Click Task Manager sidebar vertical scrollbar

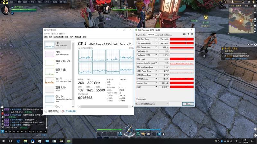click(x=73, y=71)
